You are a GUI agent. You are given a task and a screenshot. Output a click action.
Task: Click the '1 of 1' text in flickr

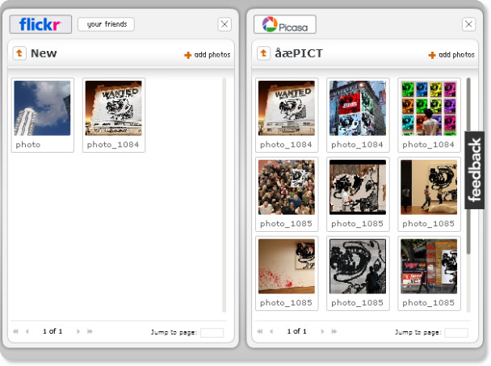click(52, 331)
